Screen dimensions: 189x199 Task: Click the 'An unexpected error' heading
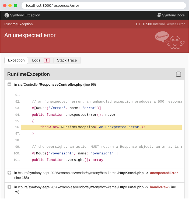coord(30,35)
